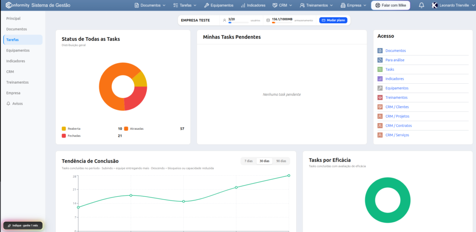Click the CRM handshake icon in top bar
Image resolution: width=476 pixels, height=232 pixels.
pos(275,5)
